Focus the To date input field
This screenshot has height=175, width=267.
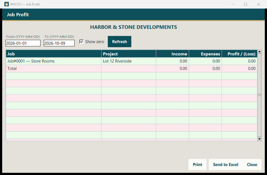[x=59, y=43]
